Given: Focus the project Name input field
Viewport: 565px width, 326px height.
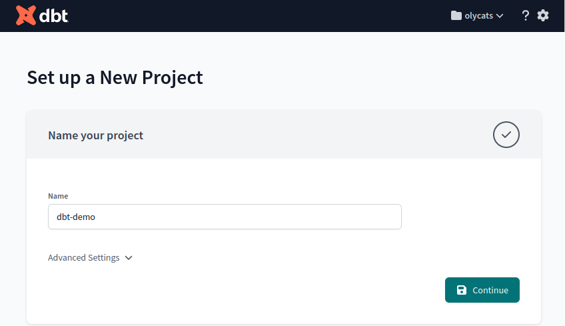Looking at the screenshot, I should 267,217.
